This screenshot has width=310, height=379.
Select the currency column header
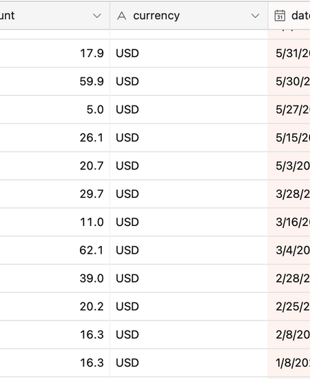[189, 16]
